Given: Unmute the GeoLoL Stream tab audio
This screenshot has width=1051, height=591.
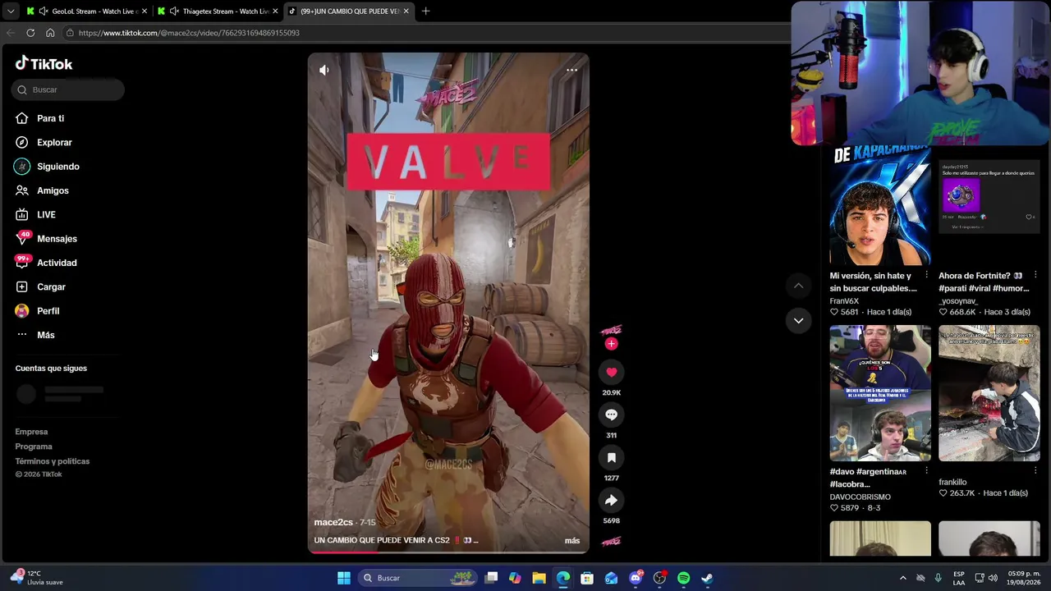Looking at the screenshot, I should coord(44,11).
